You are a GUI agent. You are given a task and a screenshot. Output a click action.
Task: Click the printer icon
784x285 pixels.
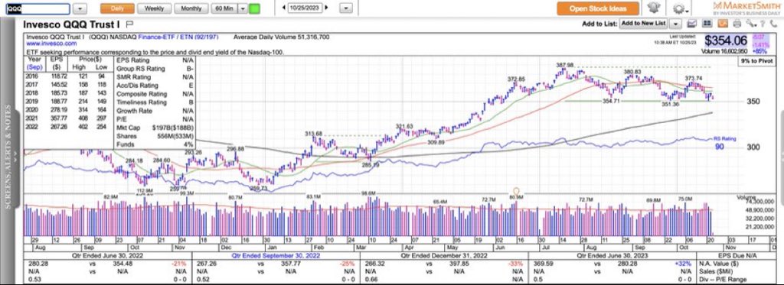coord(737,24)
